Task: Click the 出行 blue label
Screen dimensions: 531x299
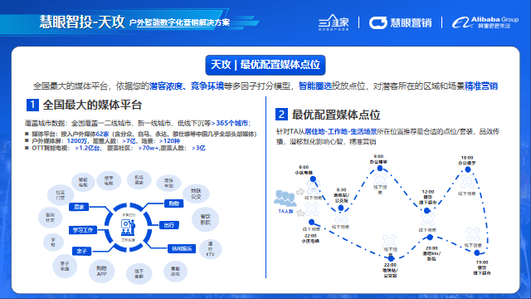Action: (x=169, y=225)
